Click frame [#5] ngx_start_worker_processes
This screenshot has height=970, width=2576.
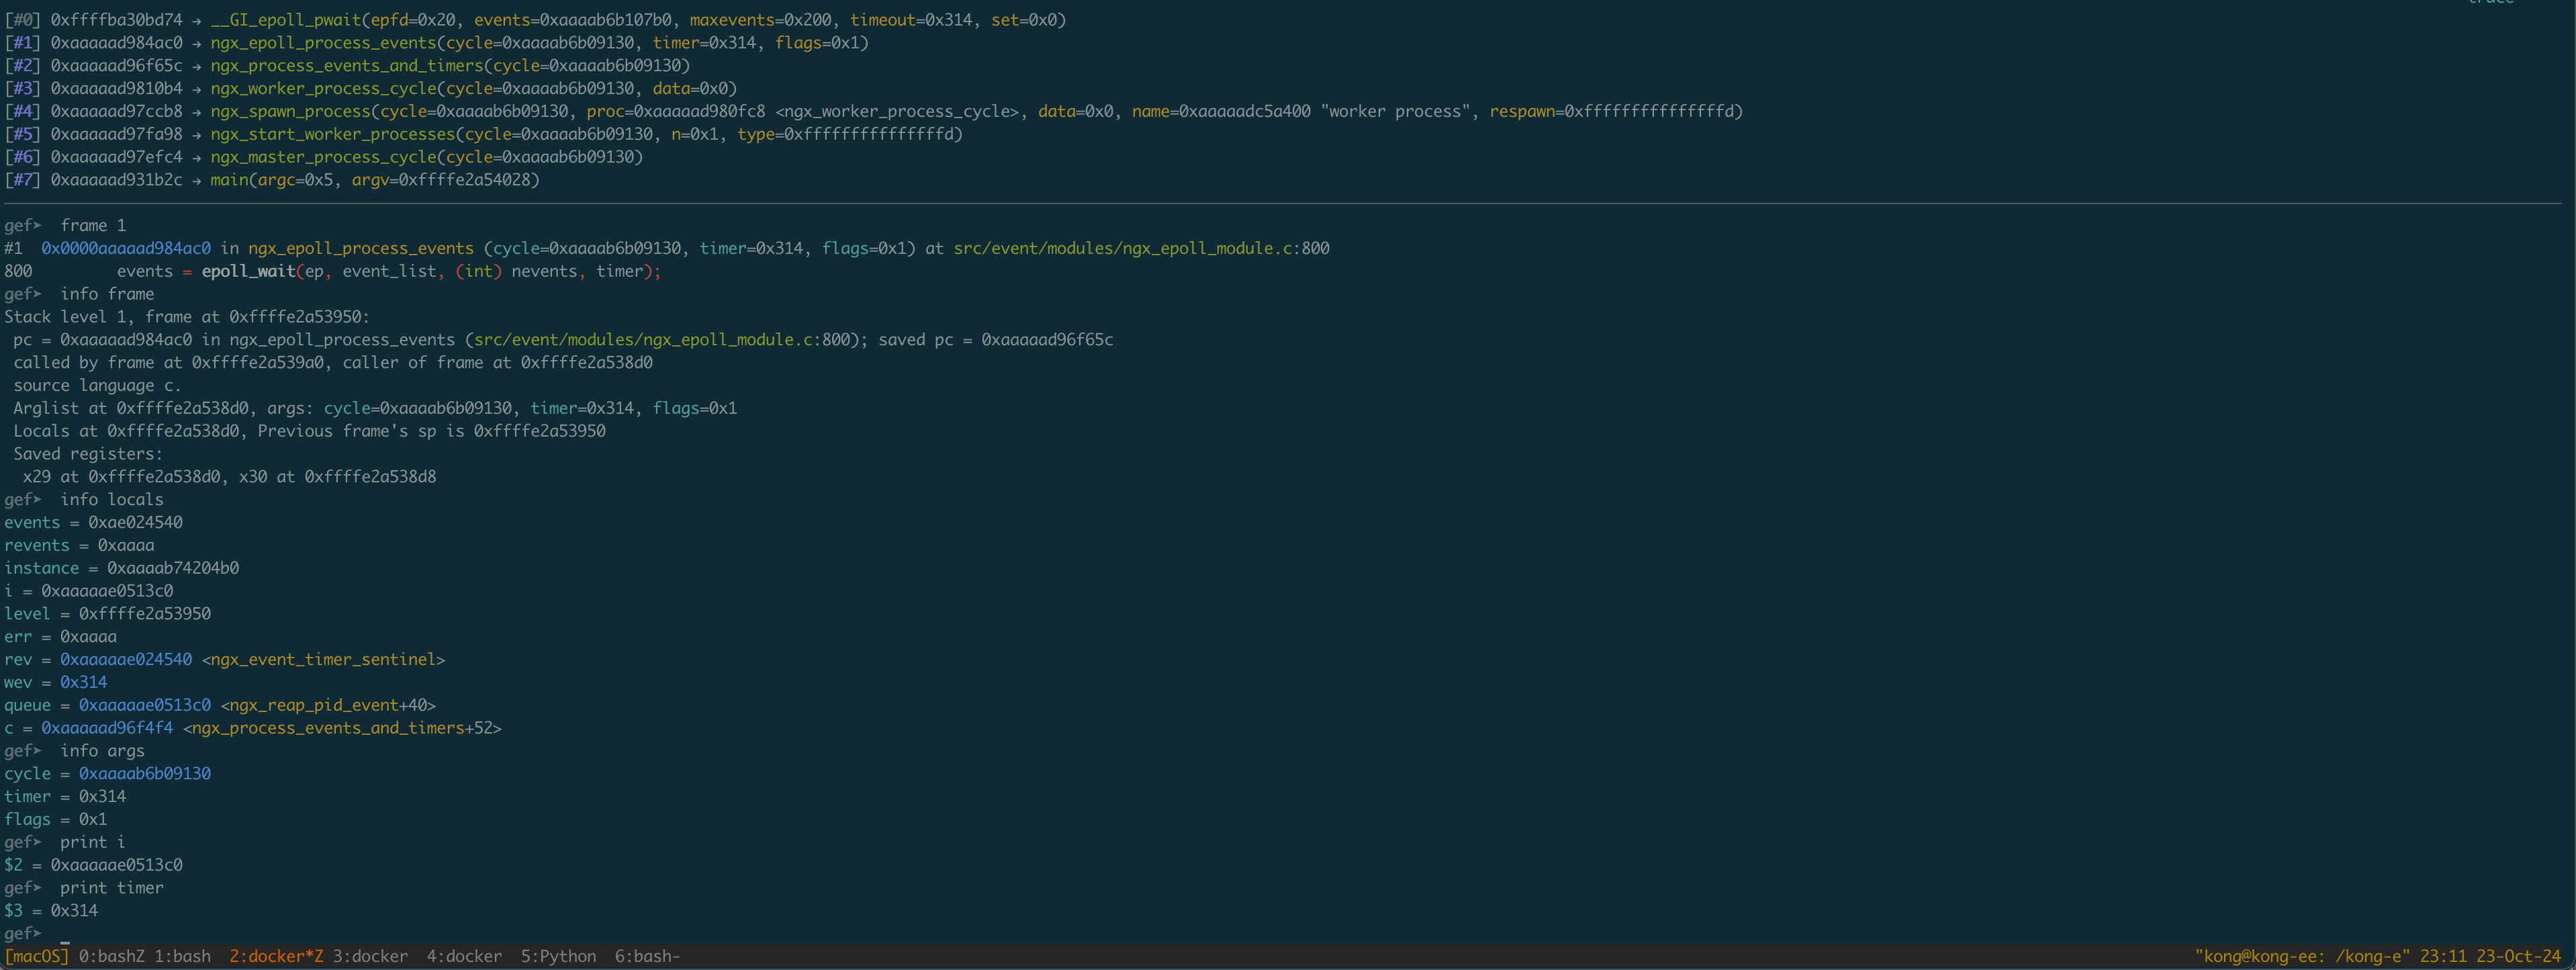point(483,135)
